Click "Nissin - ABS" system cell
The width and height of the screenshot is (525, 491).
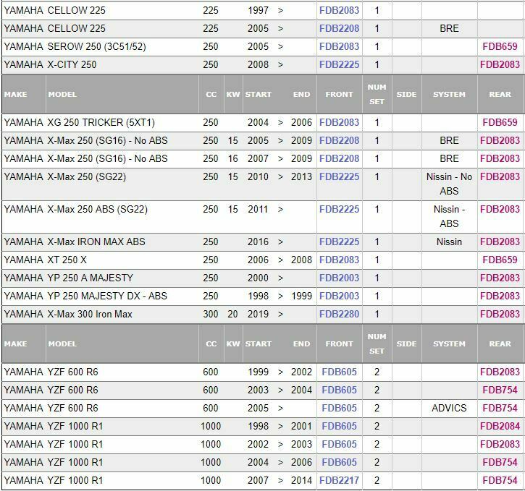pos(449,216)
